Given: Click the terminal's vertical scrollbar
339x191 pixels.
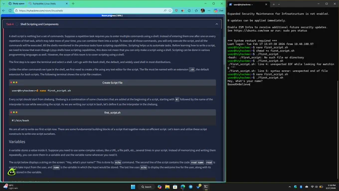Looking at the screenshot, I should (338, 130).
